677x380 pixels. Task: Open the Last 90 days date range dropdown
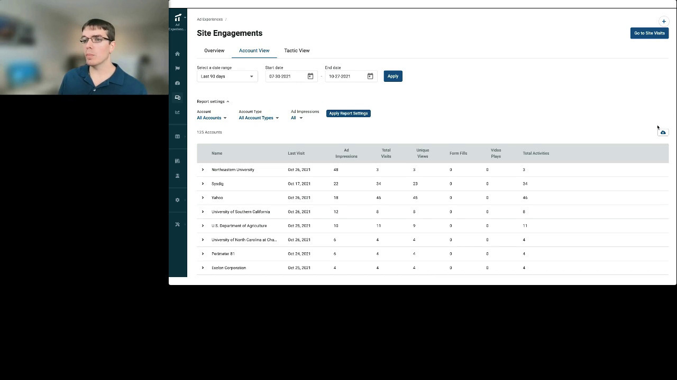coord(227,77)
